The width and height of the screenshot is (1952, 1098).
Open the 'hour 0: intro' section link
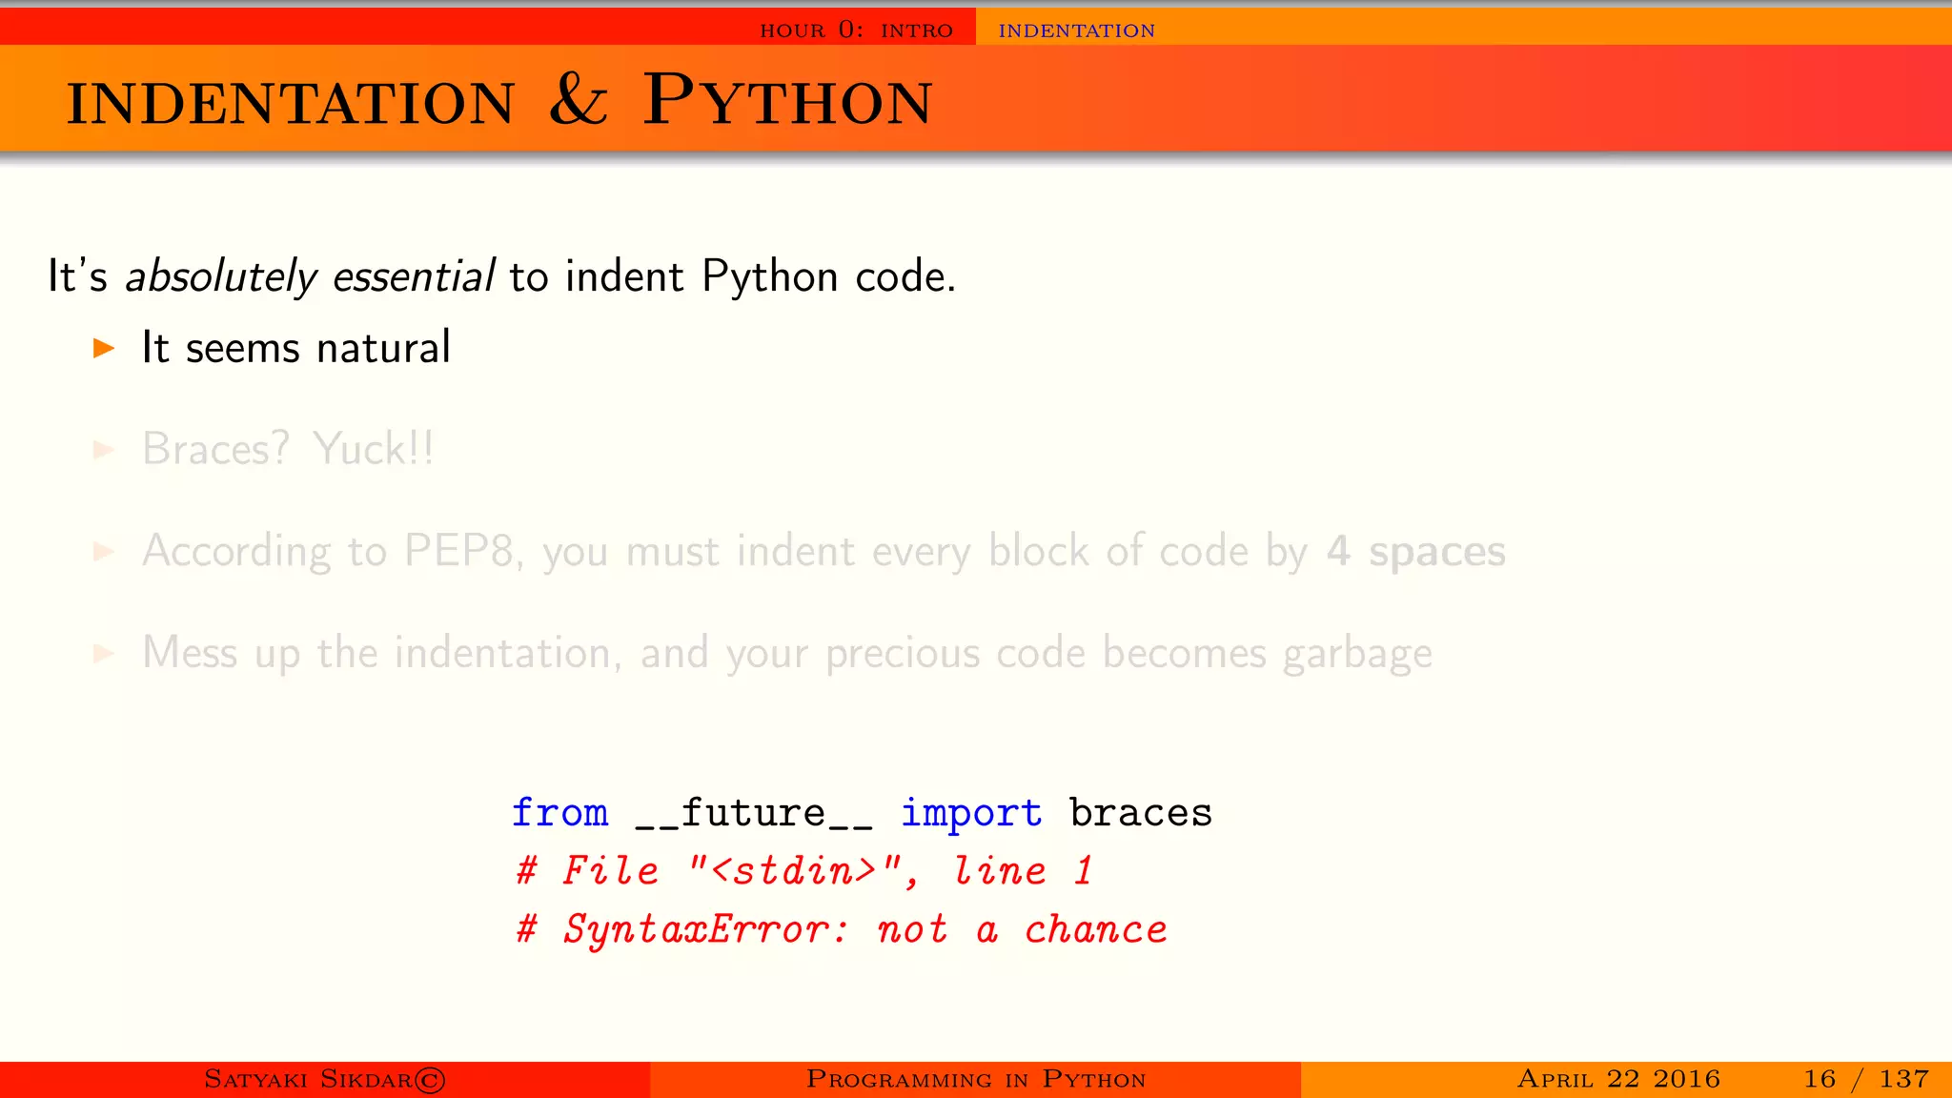(856, 30)
